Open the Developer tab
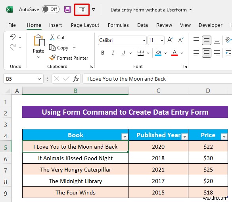232x202 pixels. [x=211, y=25]
